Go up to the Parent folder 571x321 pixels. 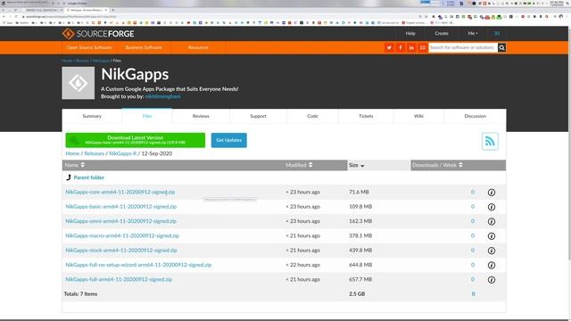[x=89, y=177]
